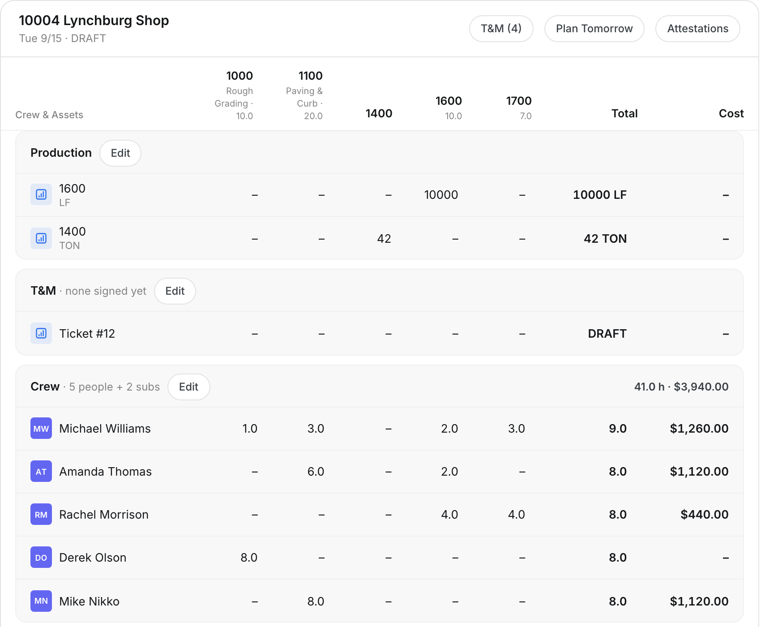The height and width of the screenshot is (627, 761).
Task: Click the 1100 Paving & Curb column header
Action: [x=304, y=95]
